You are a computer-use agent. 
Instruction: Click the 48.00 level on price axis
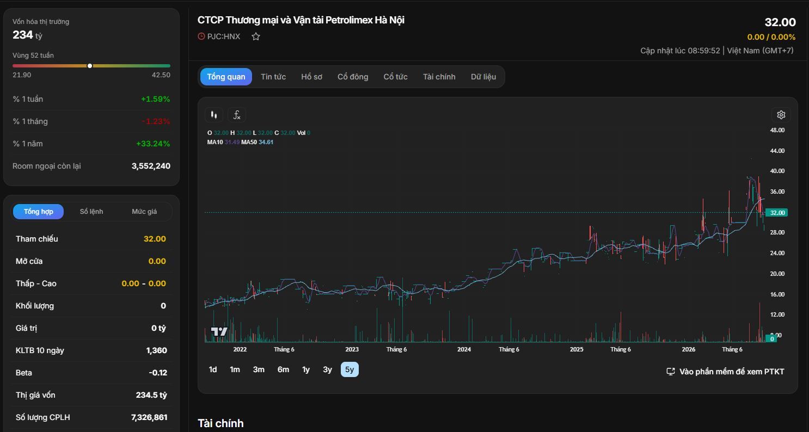(777, 130)
